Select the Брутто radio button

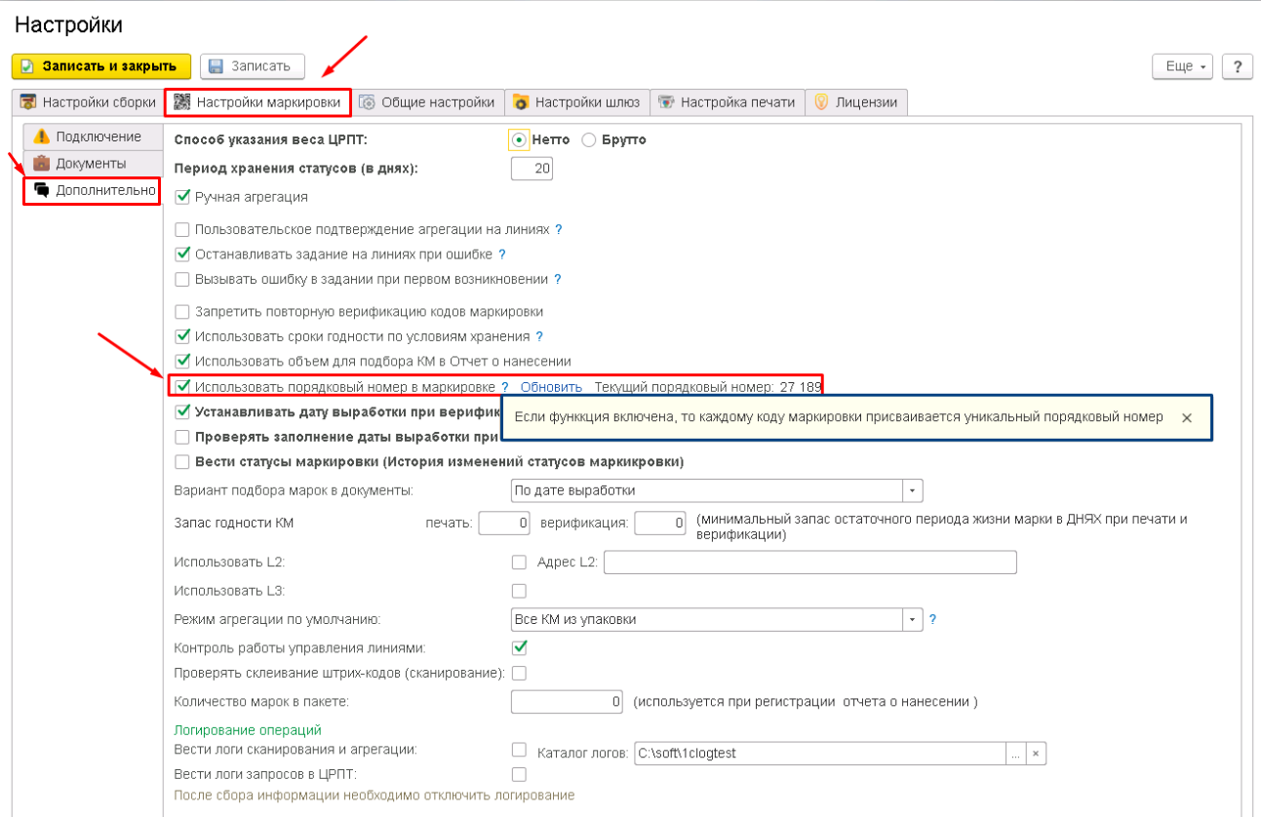point(589,140)
